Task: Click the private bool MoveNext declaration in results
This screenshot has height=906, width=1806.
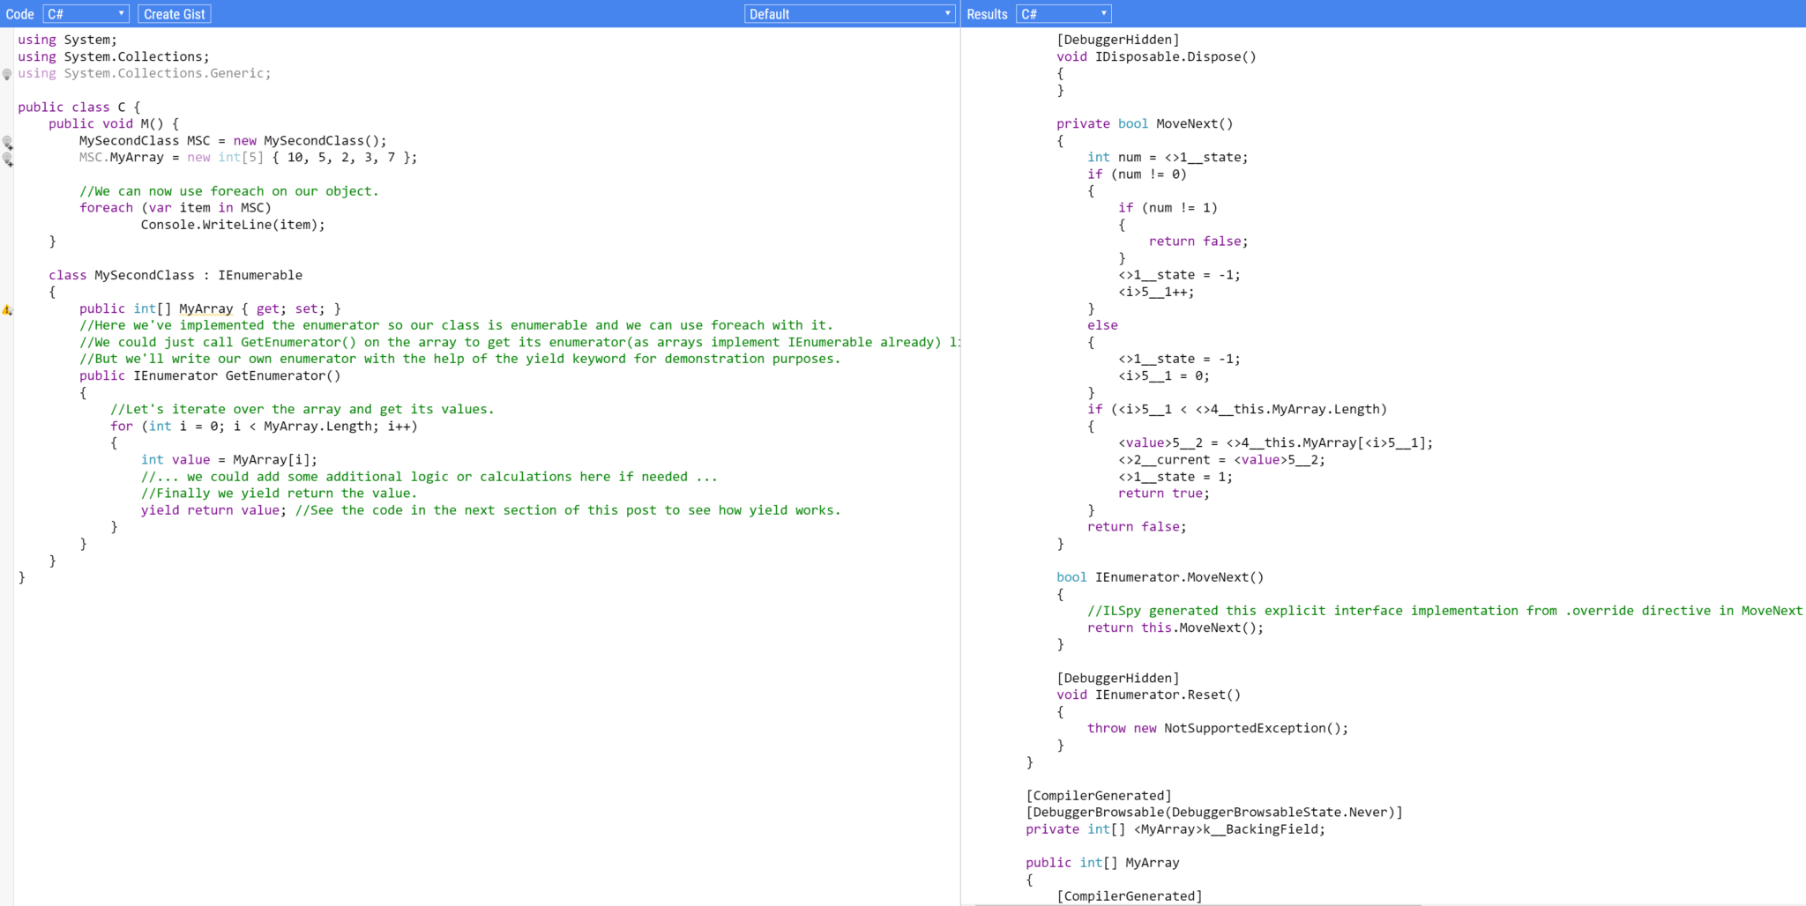Action: (1145, 123)
